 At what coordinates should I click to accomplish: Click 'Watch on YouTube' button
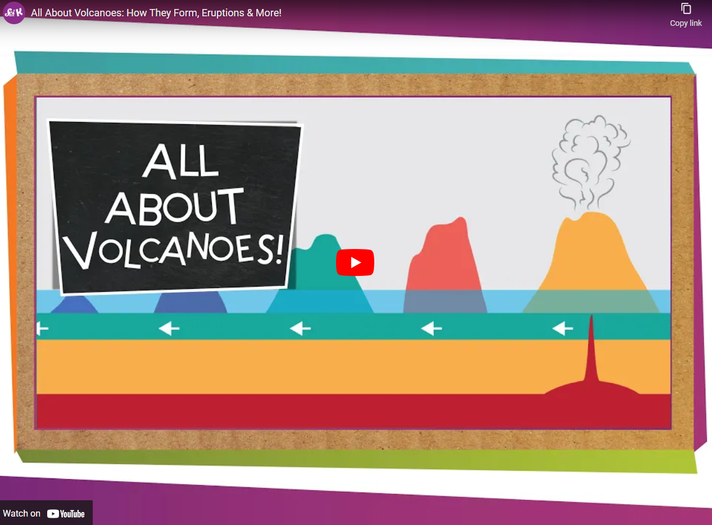pyautogui.click(x=46, y=513)
